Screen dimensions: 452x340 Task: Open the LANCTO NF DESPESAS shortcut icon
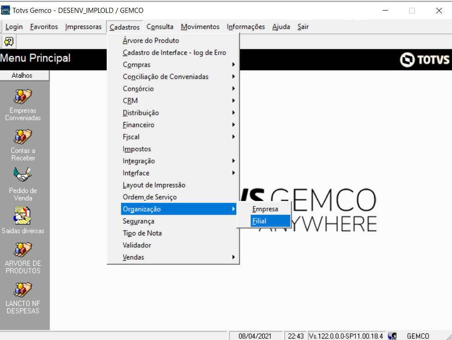point(23,290)
